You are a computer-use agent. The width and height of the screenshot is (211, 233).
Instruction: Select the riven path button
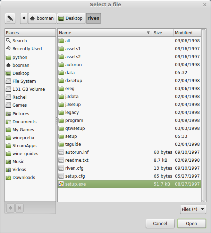click(x=93, y=18)
